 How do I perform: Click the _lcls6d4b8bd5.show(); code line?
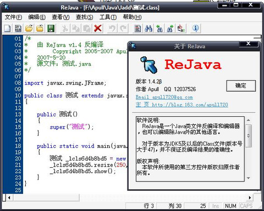[82, 171]
